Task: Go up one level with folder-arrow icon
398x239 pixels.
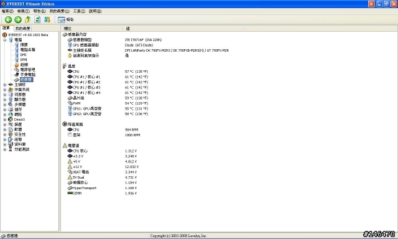Action: tap(27, 19)
